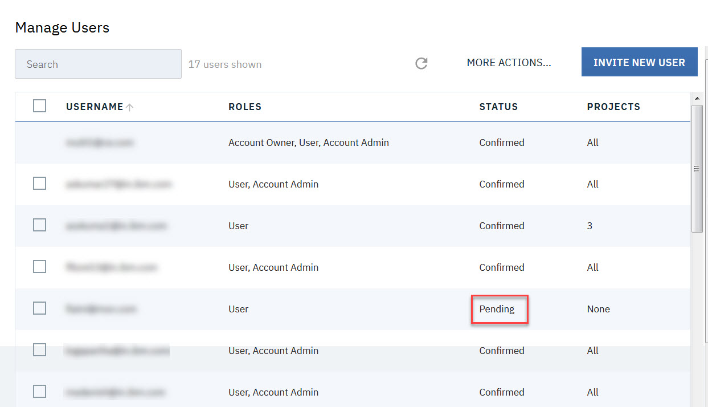Click the project count 3
The image size is (708, 407).
[x=590, y=226]
